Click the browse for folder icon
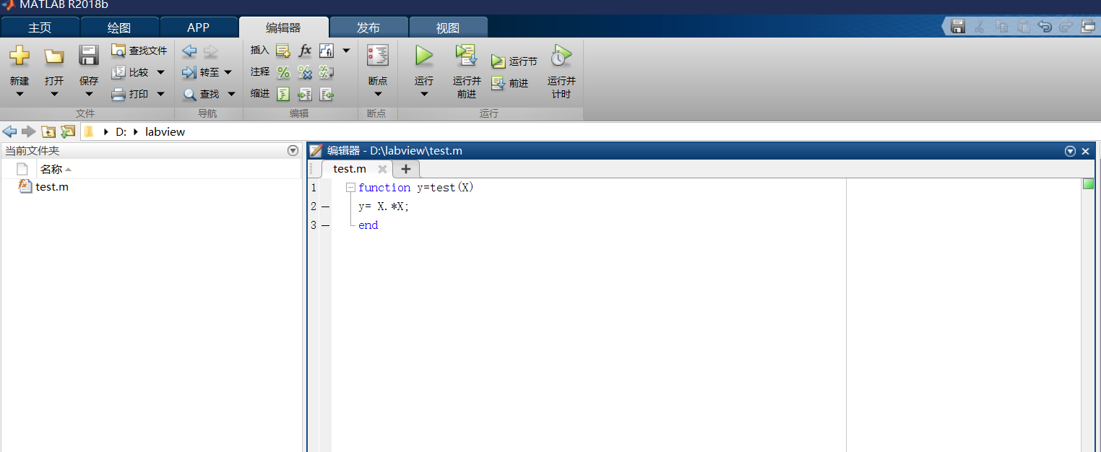This screenshot has width=1101, height=452. coord(68,131)
